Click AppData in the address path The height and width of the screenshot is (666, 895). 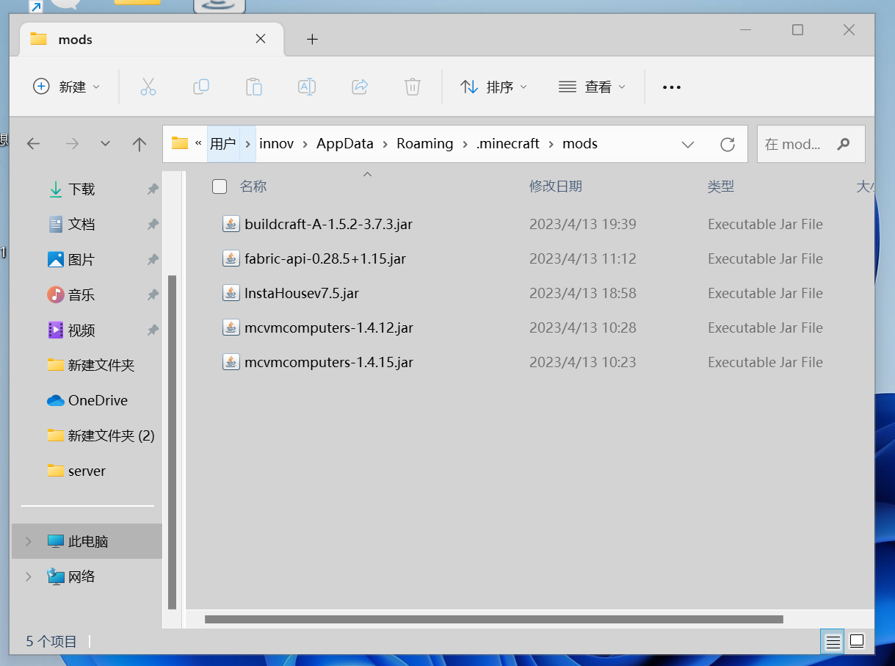click(x=345, y=144)
